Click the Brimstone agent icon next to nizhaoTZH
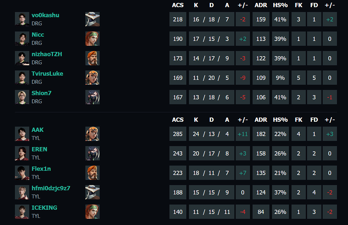The height and width of the screenshot is (225, 348). pos(93,58)
